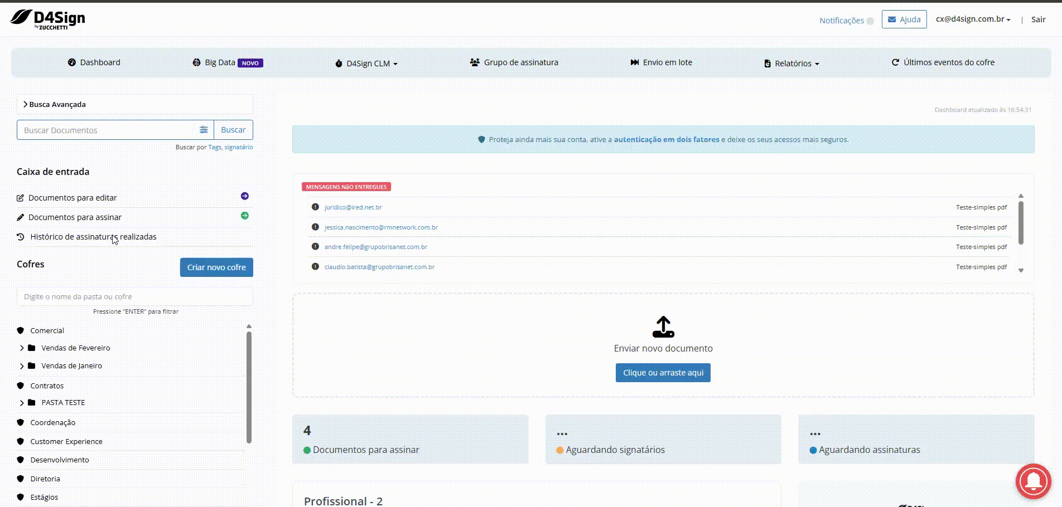Click the shield icon beside Diretoria
This screenshot has height=507, width=1062.
[21, 479]
